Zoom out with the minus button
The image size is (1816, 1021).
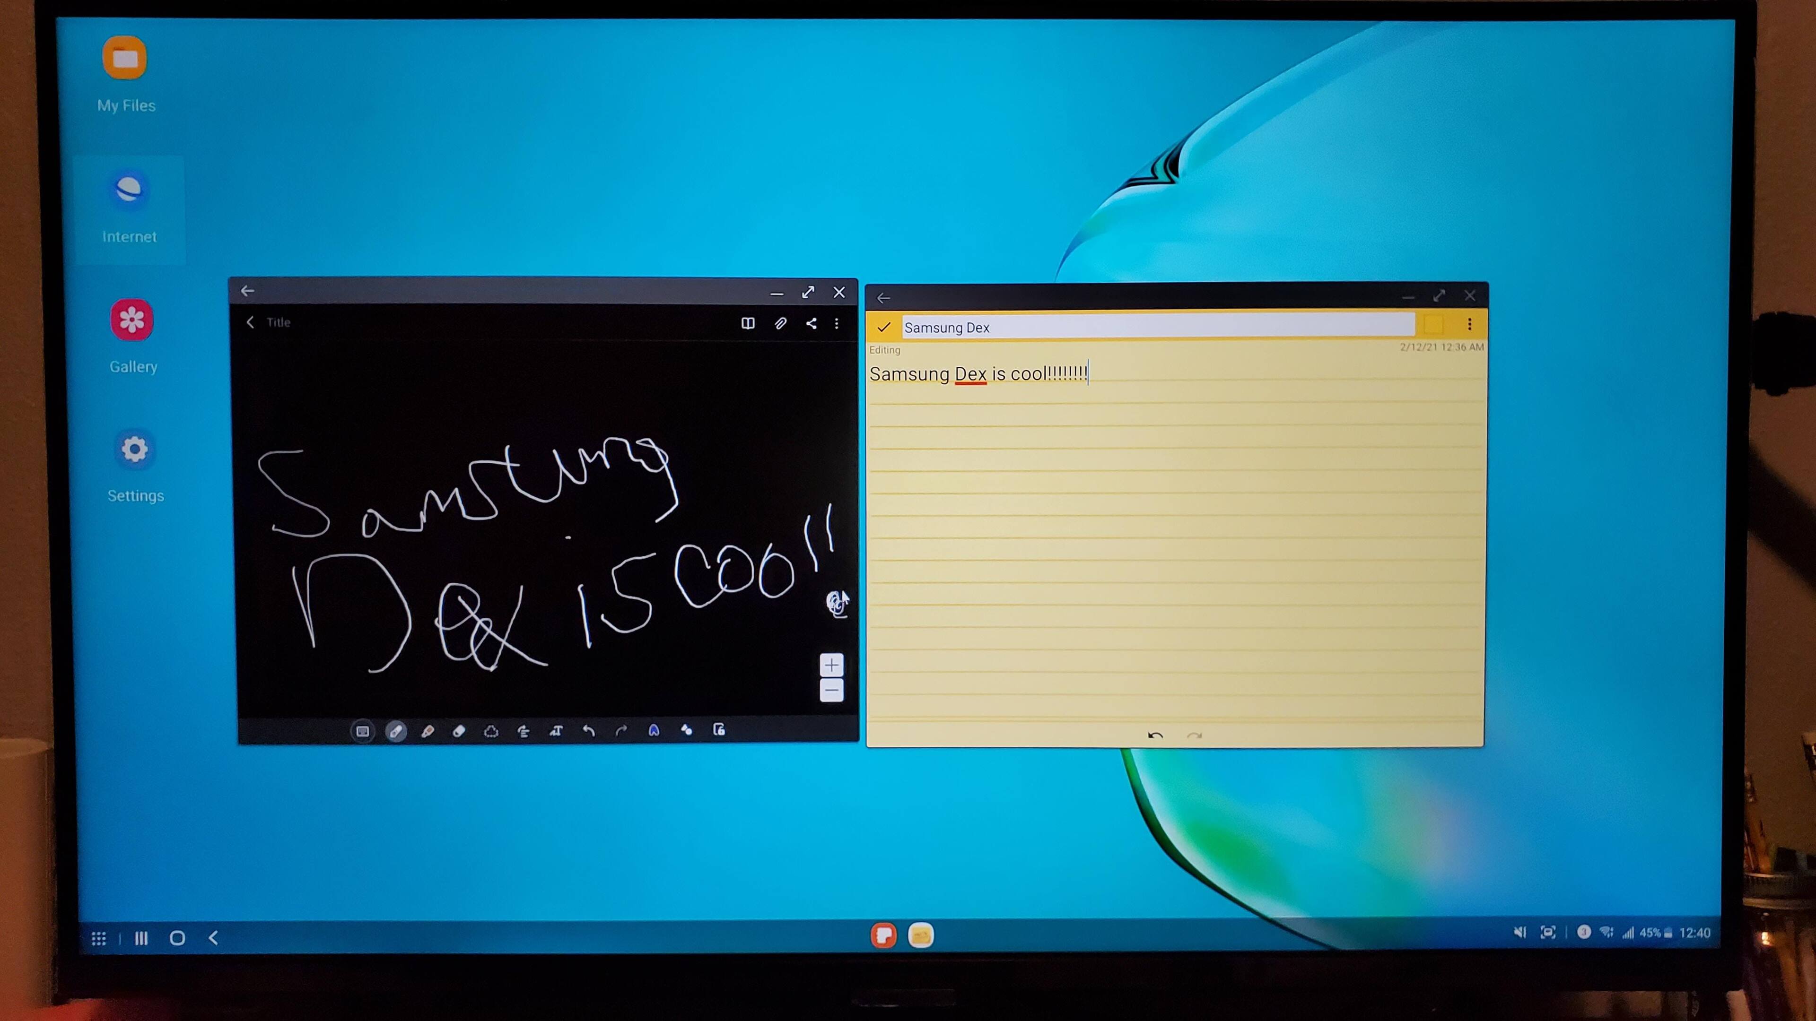832,691
